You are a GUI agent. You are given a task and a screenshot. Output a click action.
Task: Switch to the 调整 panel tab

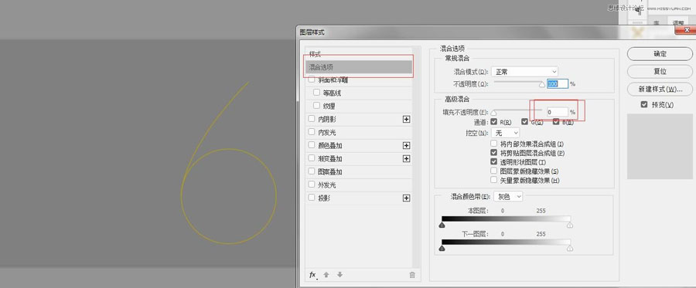(677, 23)
